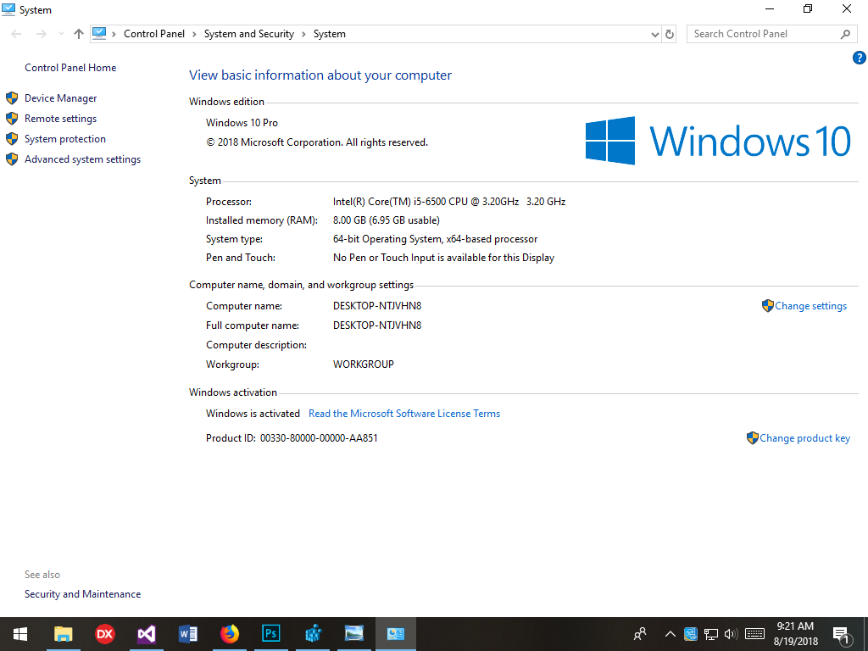The width and height of the screenshot is (868, 651).
Task: Click the search magnifier icon
Action: pos(845,34)
